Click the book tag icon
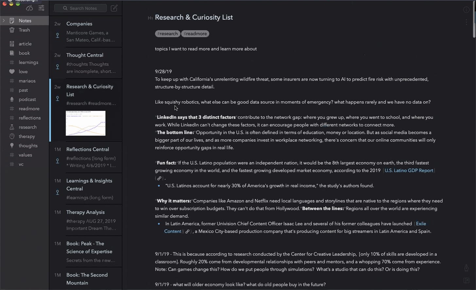The image size is (476, 290). click(x=12, y=53)
